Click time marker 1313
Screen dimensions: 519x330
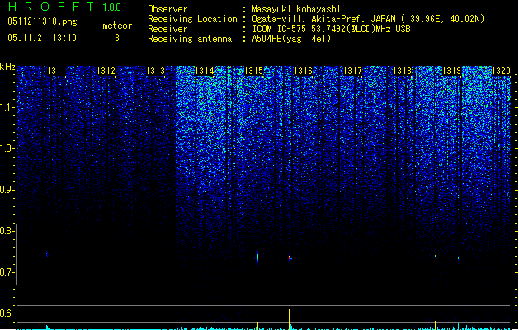coord(155,71)
